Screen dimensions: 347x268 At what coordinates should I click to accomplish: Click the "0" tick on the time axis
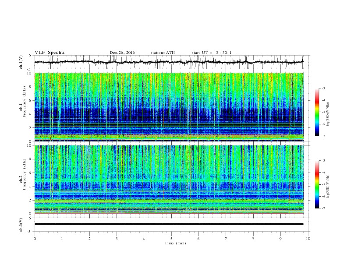[x=35, y=239]
